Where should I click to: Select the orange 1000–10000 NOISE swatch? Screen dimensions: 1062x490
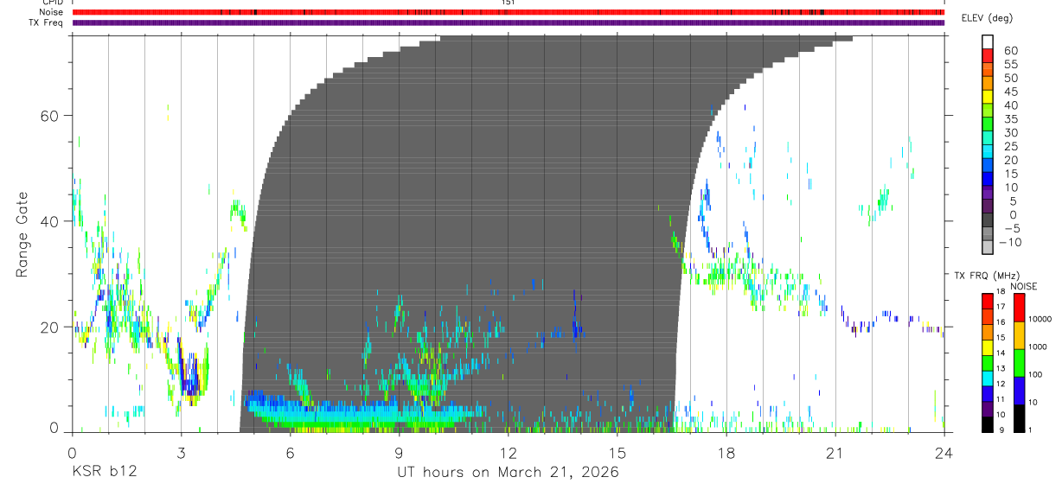coord(1019,335)
